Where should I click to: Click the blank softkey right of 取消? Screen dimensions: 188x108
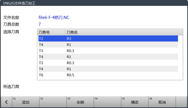(x=181, y=102)
